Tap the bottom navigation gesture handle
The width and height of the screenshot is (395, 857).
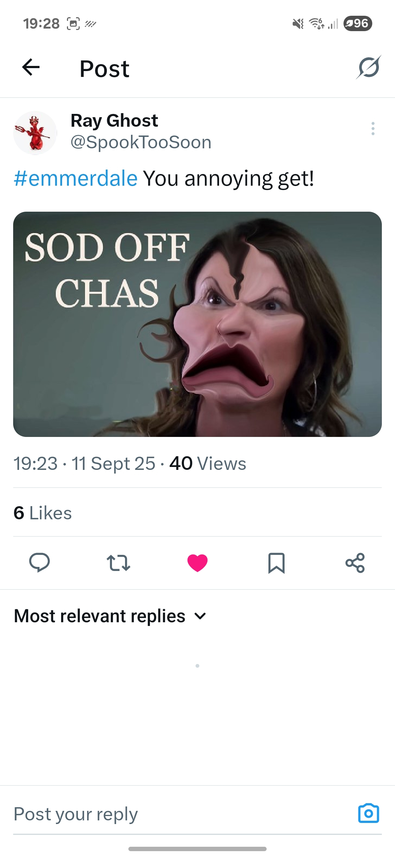197,849
